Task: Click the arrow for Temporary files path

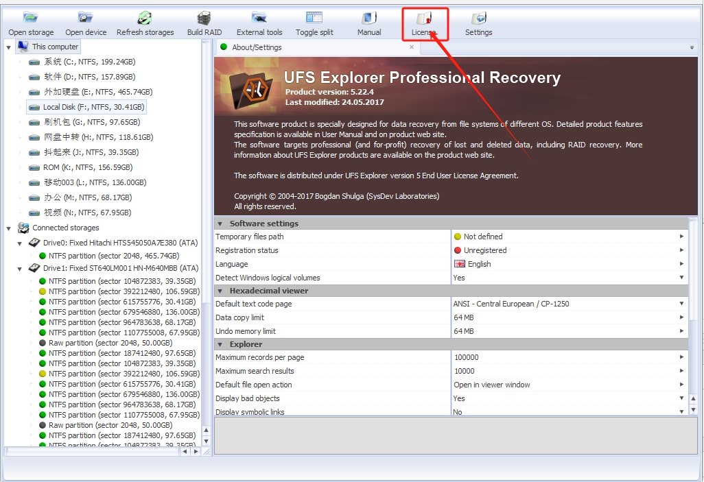Action: click(x=681, y=237)
